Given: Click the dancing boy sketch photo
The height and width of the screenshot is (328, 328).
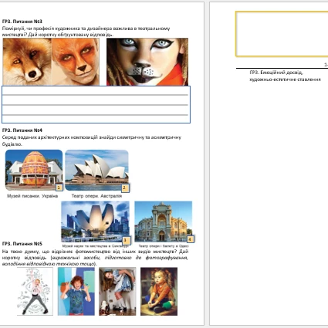Looking at the screenshot, I should point(36,291).
